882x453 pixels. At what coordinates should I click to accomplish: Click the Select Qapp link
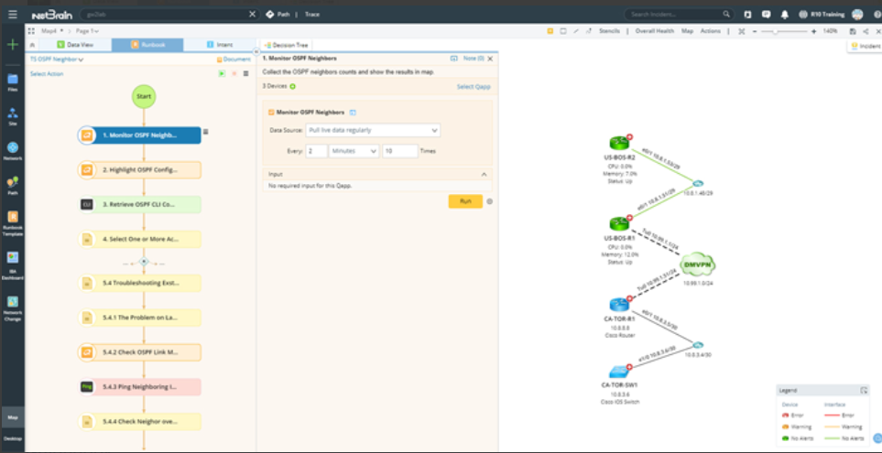click(x=474, y=87)
